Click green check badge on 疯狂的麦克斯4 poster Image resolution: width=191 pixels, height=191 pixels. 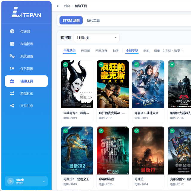tap(101, 64)
